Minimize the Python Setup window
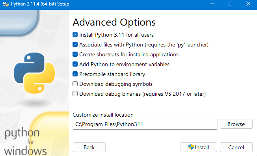Viewport: 257px width, 156px height. point(212,4)
